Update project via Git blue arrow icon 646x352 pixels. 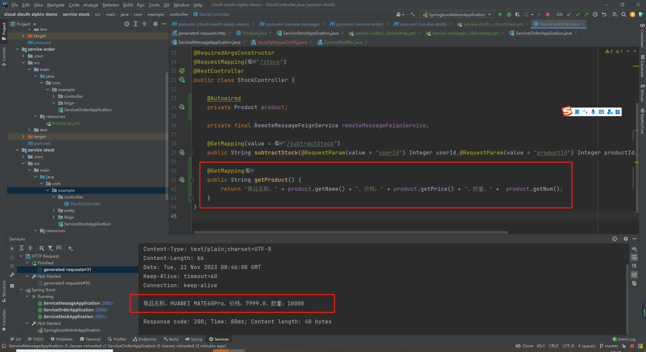[x=569, y=14]
